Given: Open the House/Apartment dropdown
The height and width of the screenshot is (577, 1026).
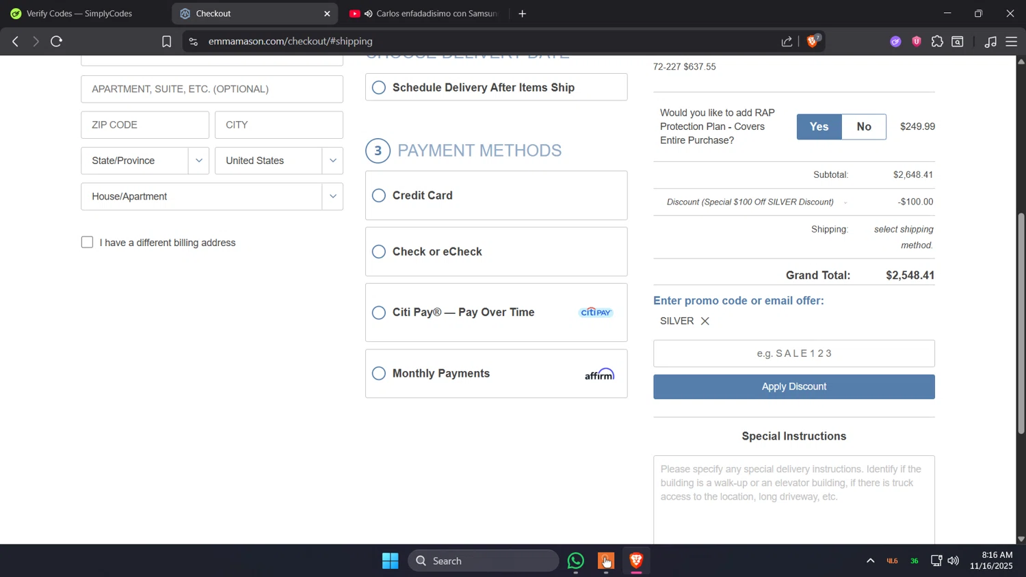Looking at the screenshot, I should tap(211, 196).
